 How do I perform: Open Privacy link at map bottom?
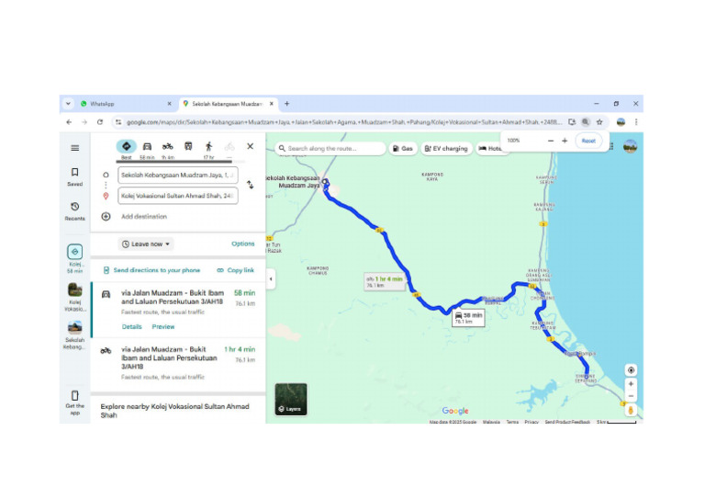tap(532, 422)
